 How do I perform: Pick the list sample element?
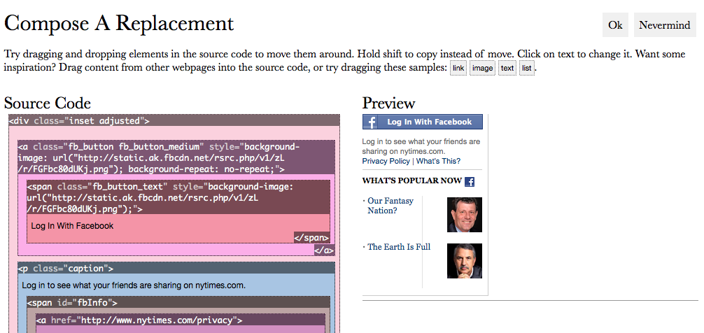click(527, 69)
